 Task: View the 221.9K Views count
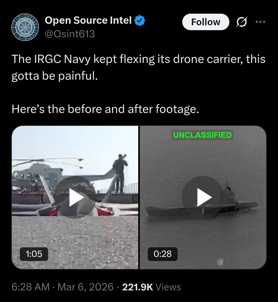[152, 287]
